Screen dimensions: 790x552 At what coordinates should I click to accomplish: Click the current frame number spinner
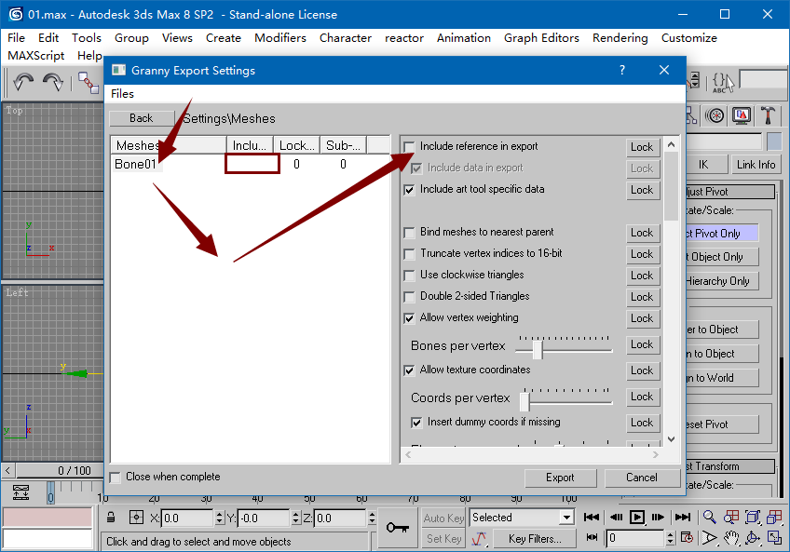(670, 538)
